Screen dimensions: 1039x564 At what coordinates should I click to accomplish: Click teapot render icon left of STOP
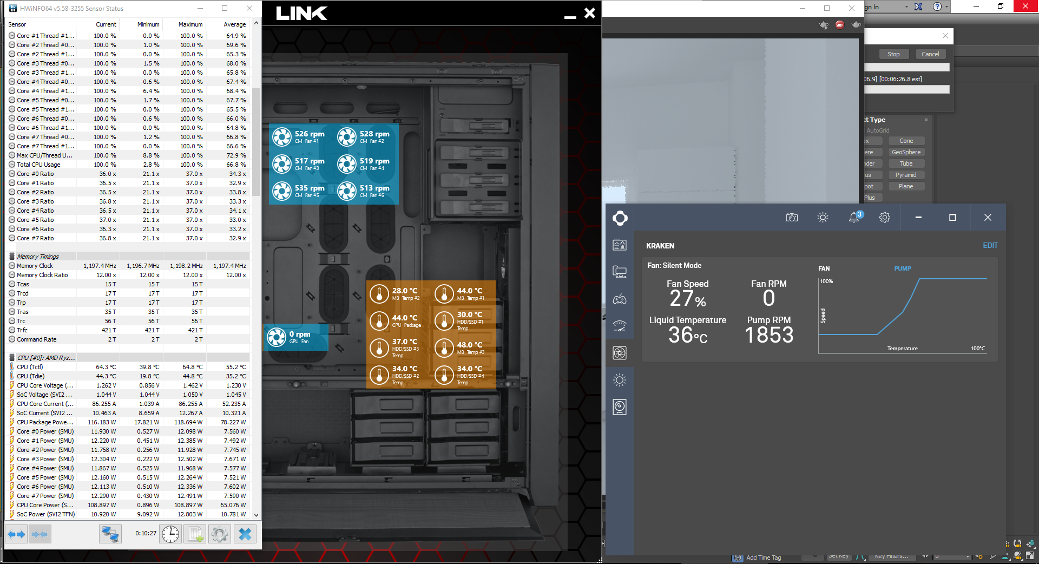click(824, 25)
